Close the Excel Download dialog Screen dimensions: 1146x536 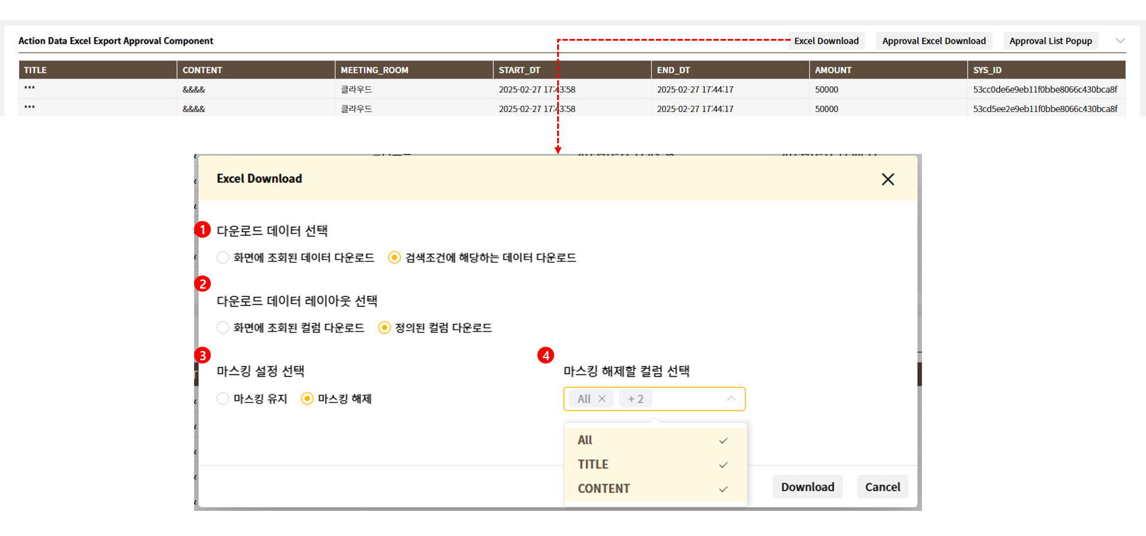point(888,179)
